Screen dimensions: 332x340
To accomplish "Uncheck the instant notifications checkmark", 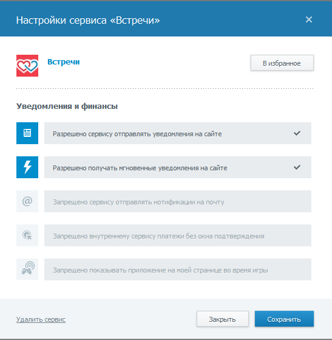I will pos(297,167).
